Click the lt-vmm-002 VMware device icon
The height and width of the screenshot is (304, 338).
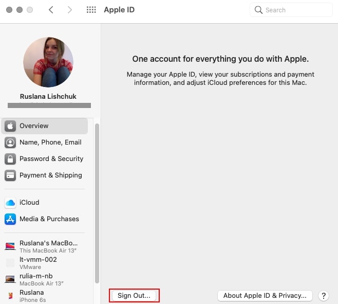[x=10, y=263]
